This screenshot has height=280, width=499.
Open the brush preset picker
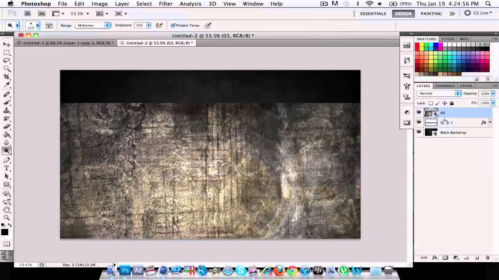point(32,25)
